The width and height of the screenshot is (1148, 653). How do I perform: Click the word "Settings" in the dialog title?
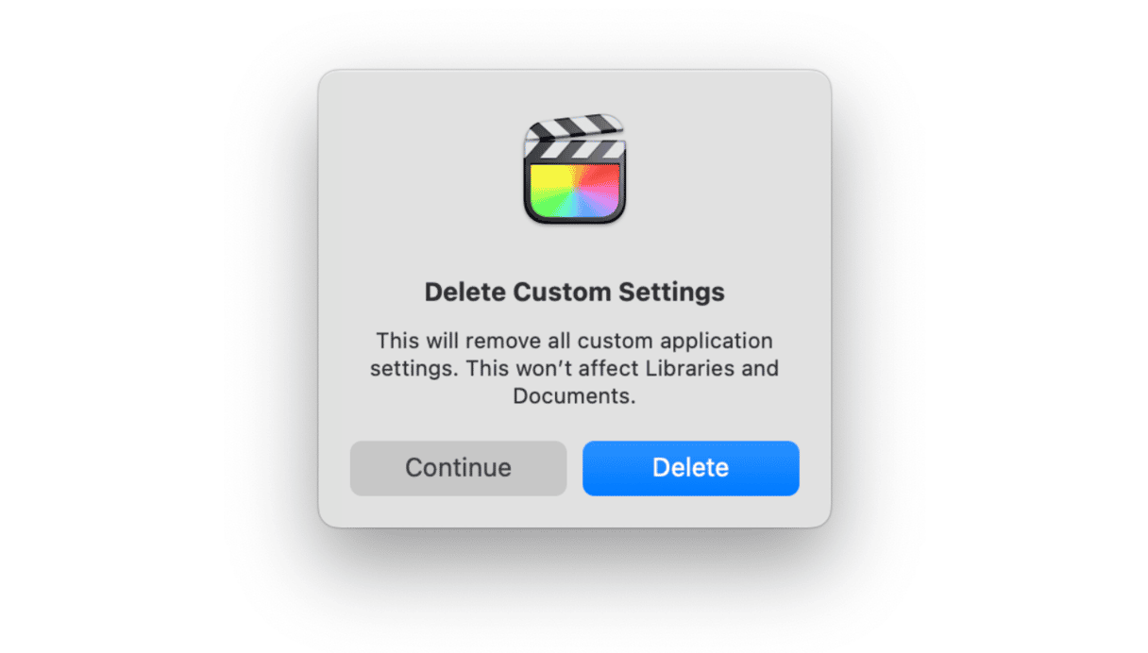tap(671, 293)
